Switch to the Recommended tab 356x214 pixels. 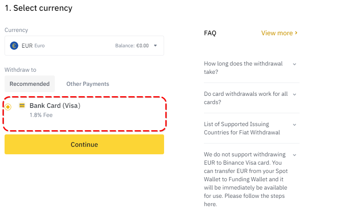click(29, 84)
